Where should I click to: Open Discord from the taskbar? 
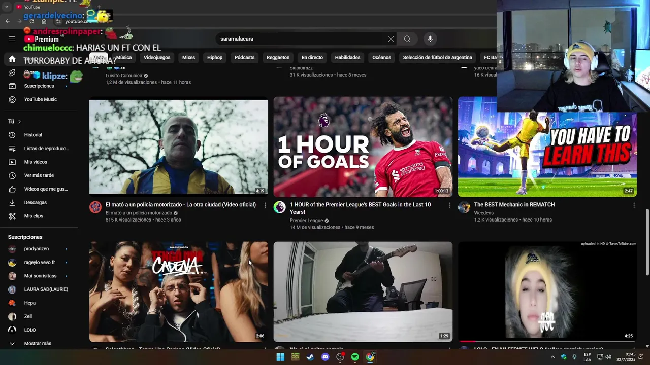(x=325, y=357)
